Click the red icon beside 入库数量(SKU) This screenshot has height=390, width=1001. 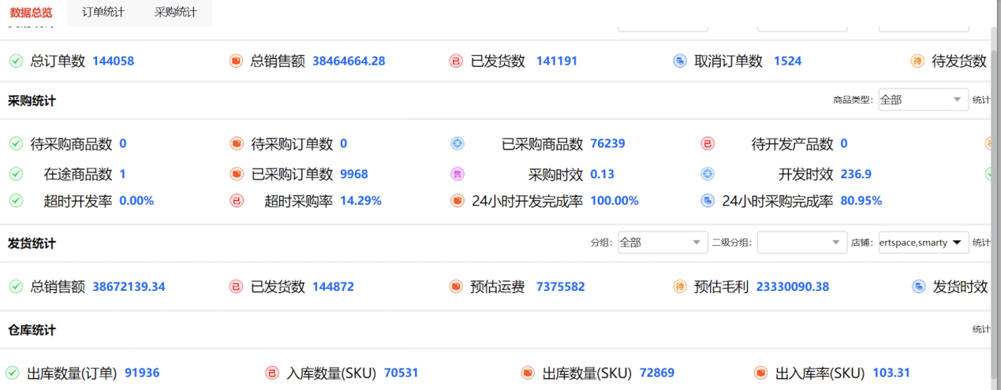tap(272, 373)
